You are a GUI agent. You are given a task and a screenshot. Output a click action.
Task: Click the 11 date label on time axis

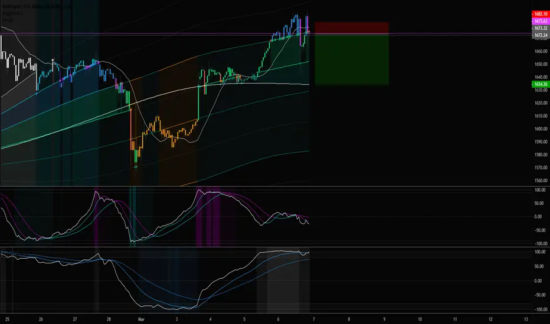(456, 319)
